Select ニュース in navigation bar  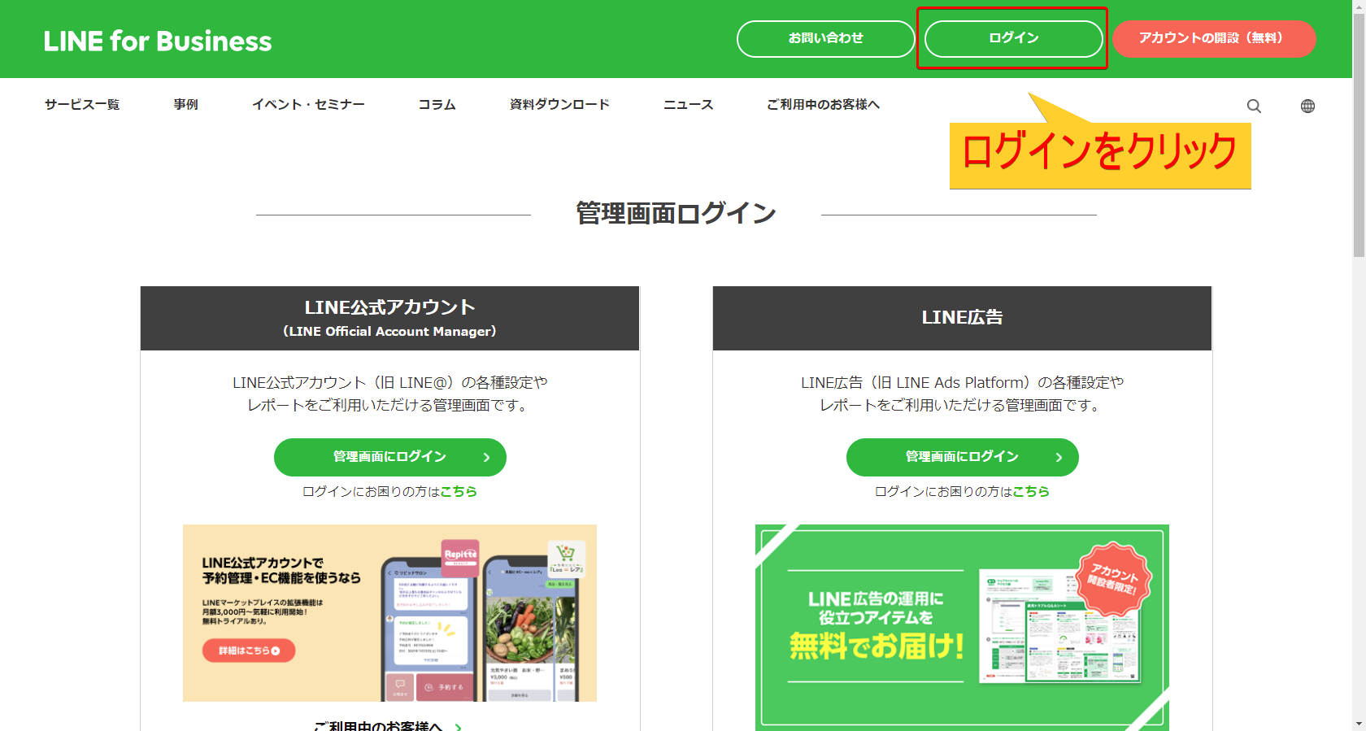point(688,105)
